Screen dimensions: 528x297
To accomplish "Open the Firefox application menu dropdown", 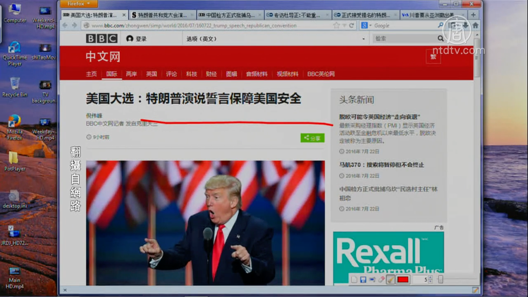I will (x=79, y=4).
